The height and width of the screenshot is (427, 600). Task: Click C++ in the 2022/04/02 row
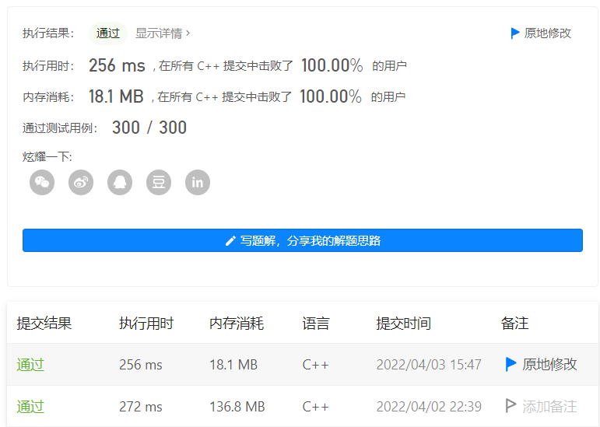point(316,406)
